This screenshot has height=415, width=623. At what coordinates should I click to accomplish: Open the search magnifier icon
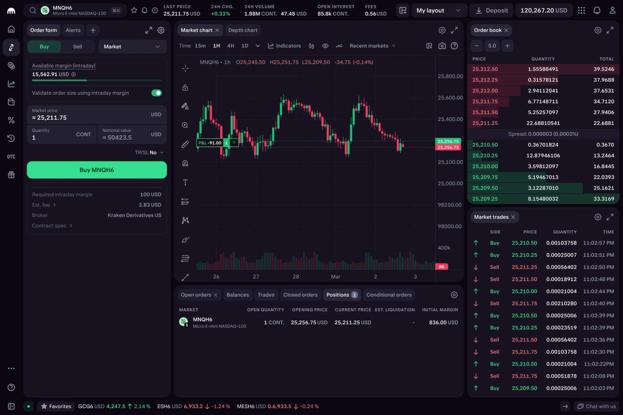click(33, 11)
